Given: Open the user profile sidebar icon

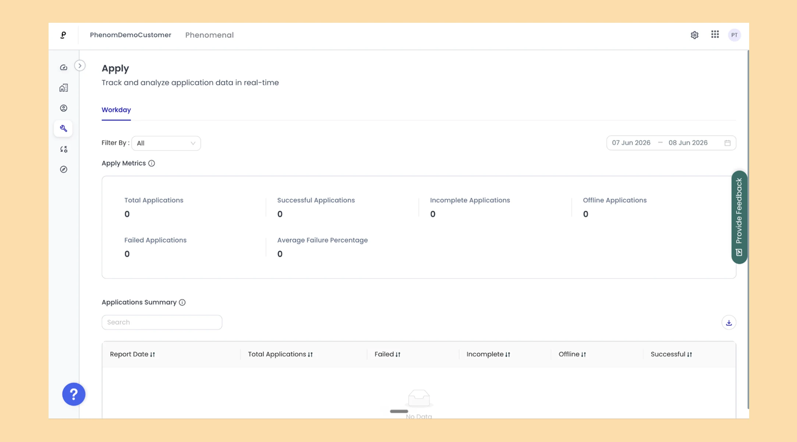Looking at the screenshot, I should pos(64,108).
